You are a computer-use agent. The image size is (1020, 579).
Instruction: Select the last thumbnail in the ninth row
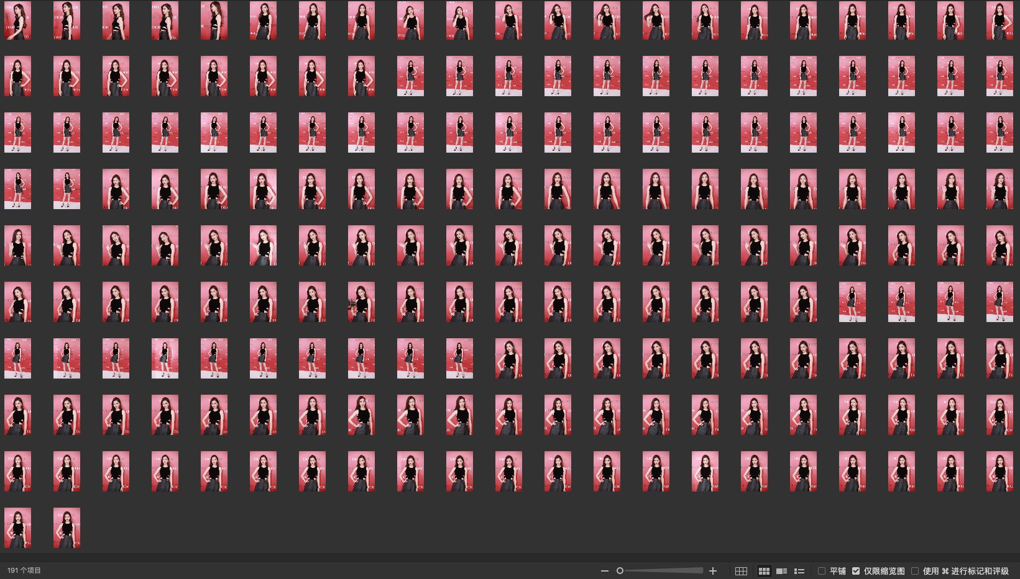click(999, 471)
